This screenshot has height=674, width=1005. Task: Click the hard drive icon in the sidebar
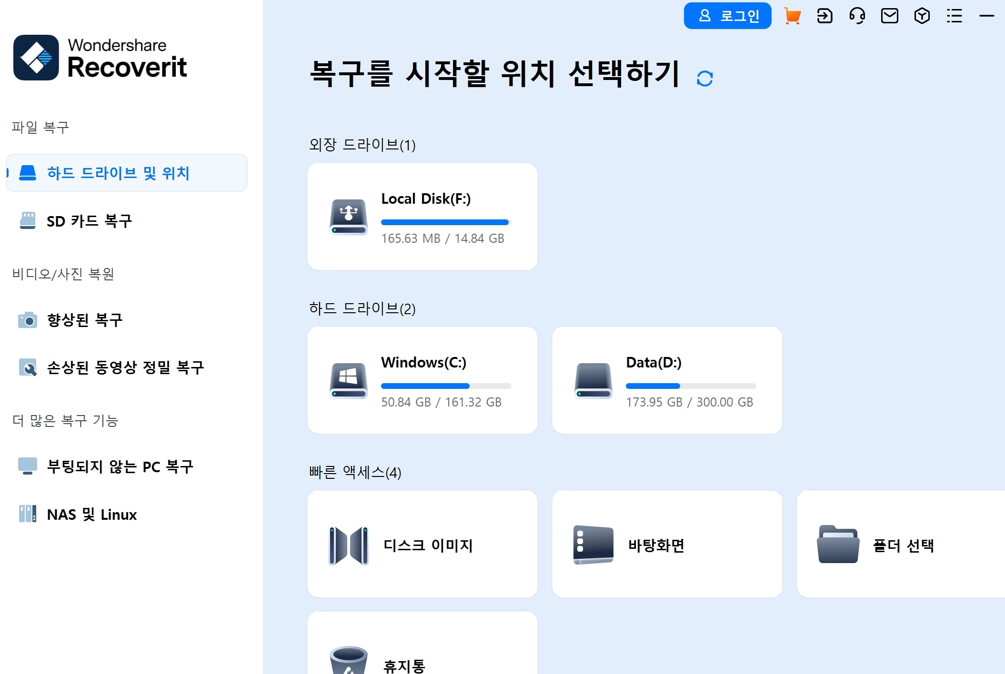28,173
